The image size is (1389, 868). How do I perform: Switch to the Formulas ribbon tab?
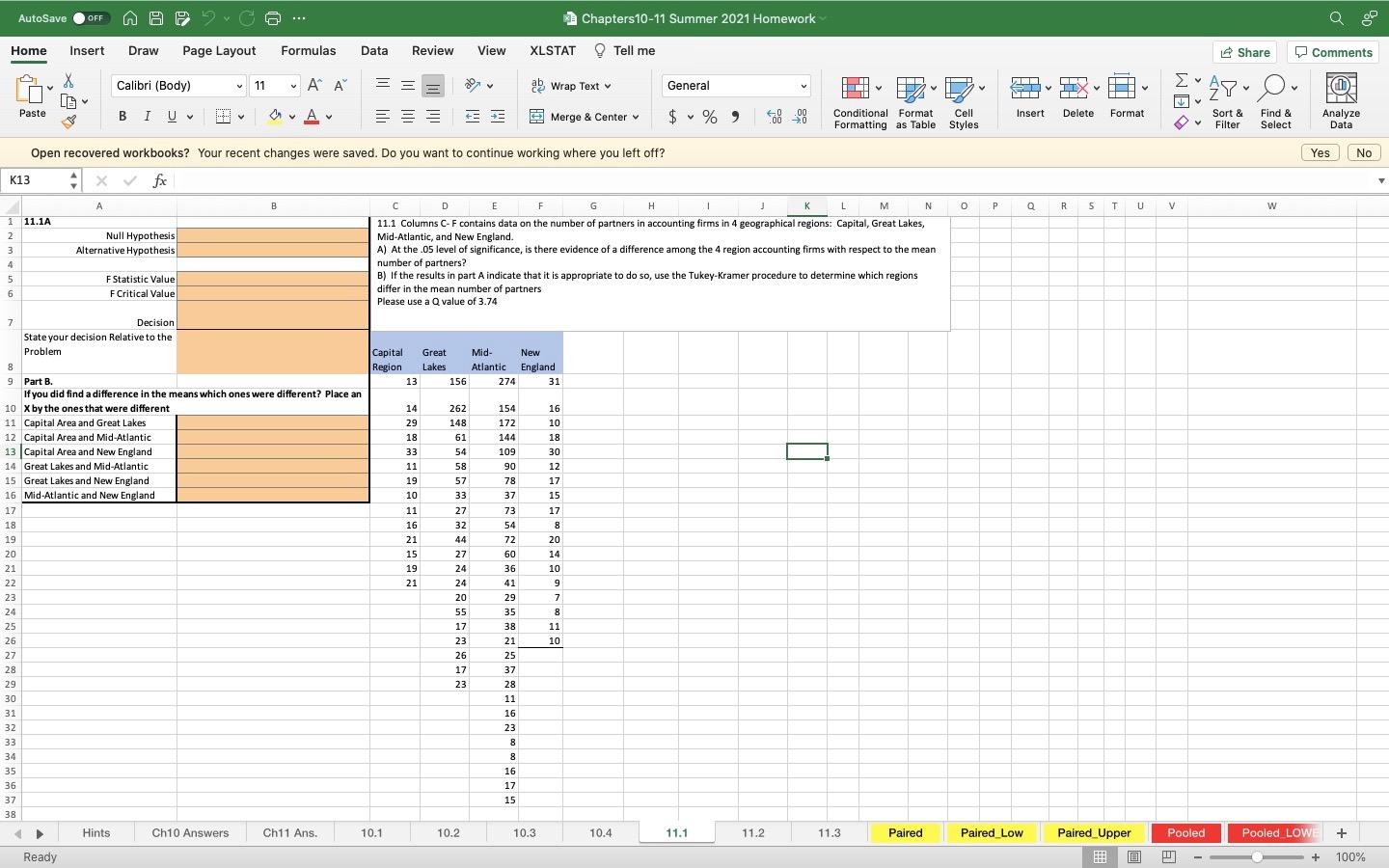[308, 51]
